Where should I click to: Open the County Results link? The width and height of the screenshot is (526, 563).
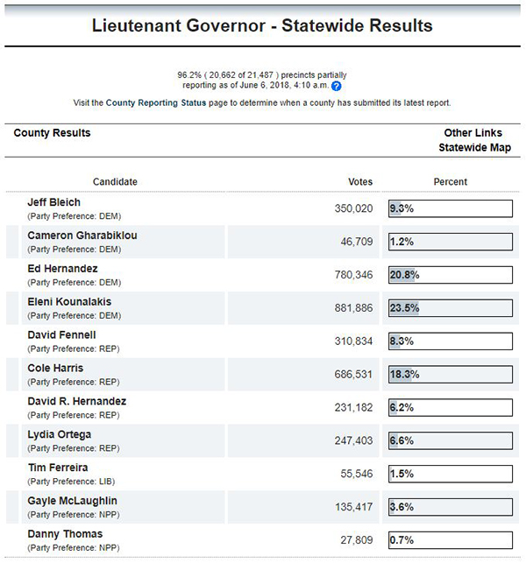tap(52, 133)
